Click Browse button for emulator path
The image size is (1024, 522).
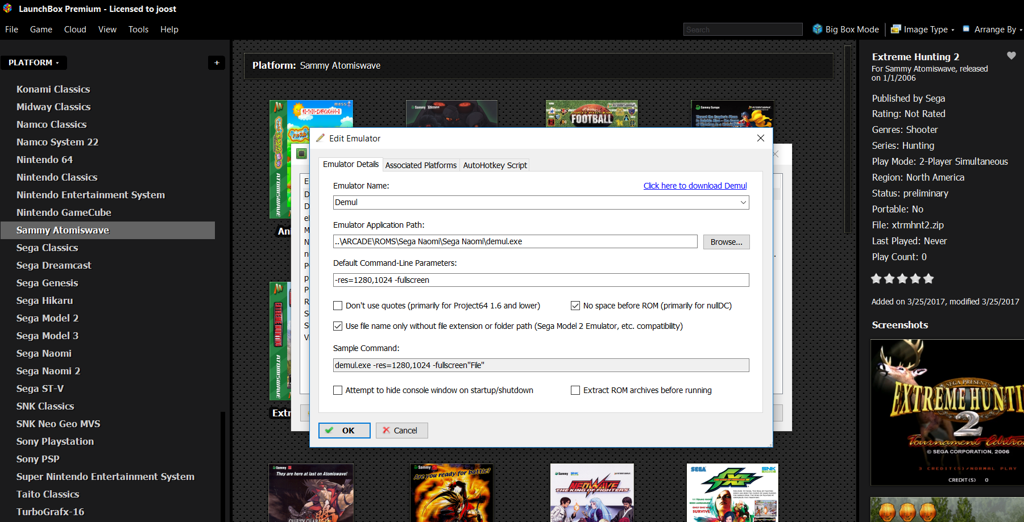[x=727, y=242]
